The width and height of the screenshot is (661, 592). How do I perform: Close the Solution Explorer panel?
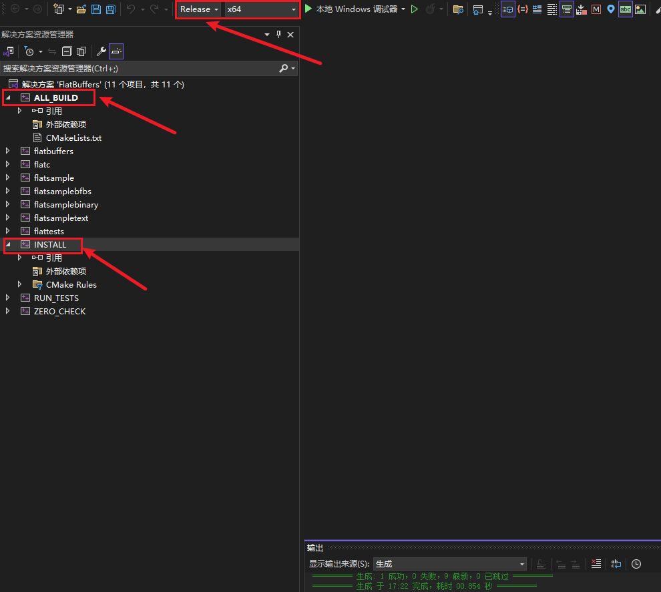(290, 35)
